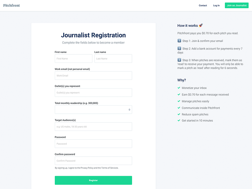Viewport: 252px width, 189px height.
Task: Click the Step 3 number icon
Action: click(x=179, y=60)
